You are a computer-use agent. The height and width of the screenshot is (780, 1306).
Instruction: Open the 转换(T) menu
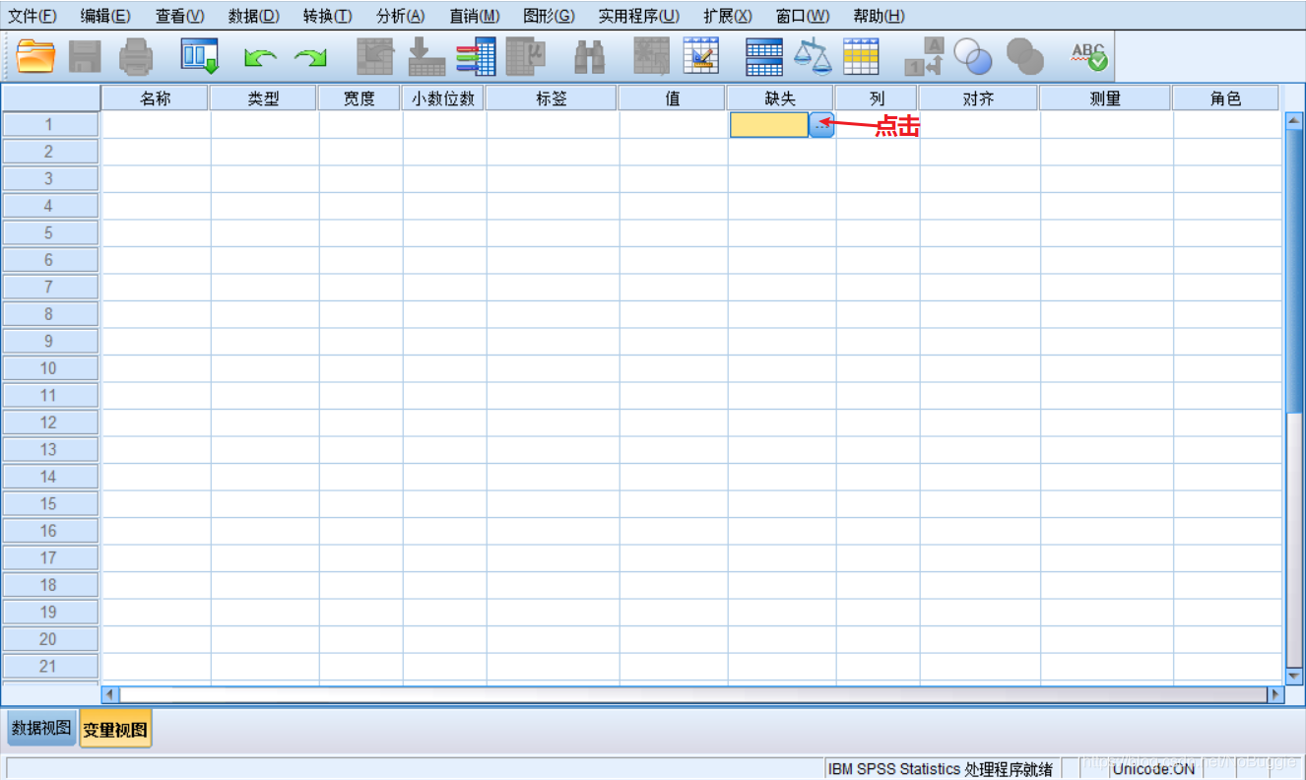point(328,16)
